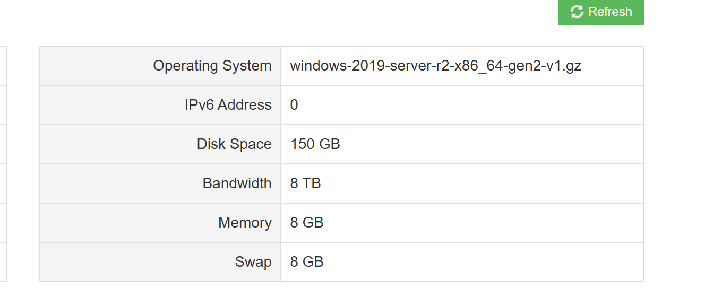Select the Memory label
The image size is (705, 306).
pyautogui.click(x=245, y=223)
